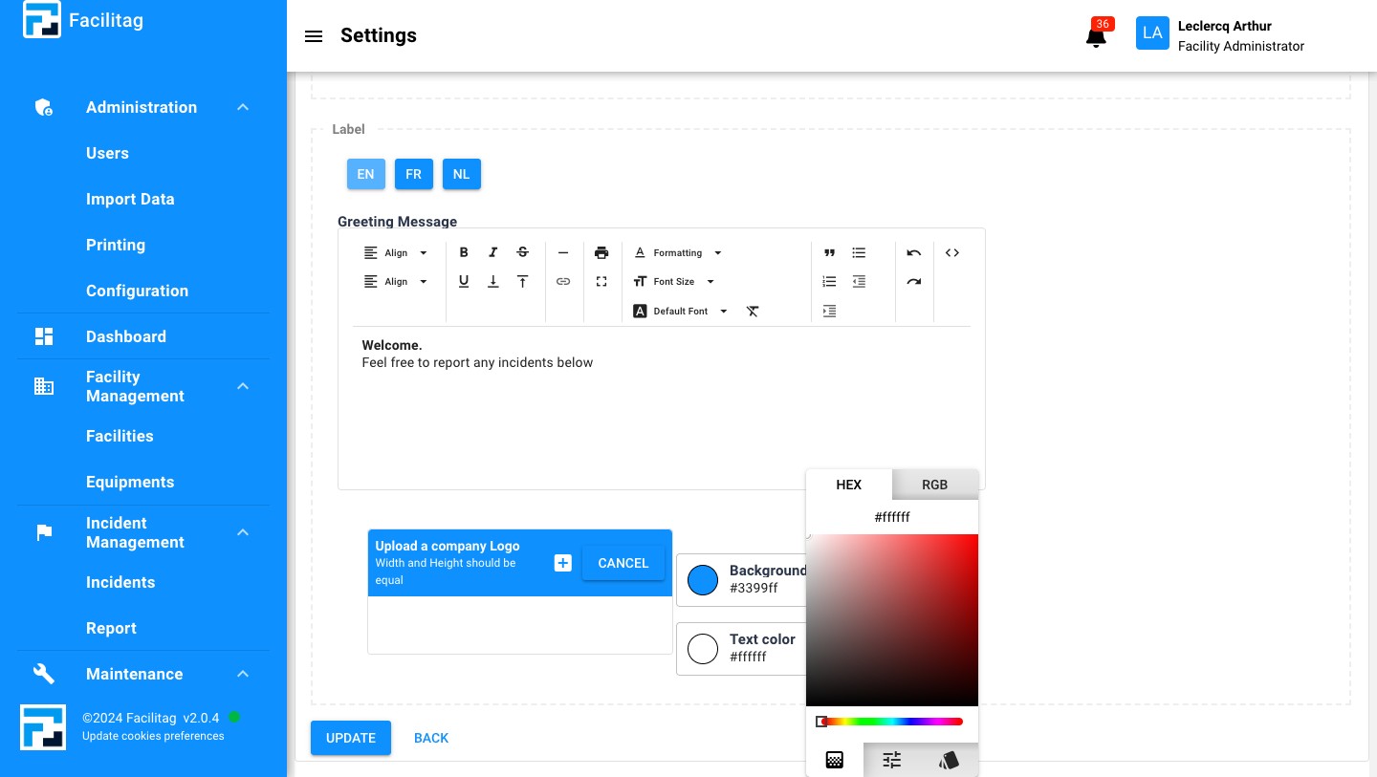Insert a hyperlink in the message
Screen dimensions: 1377x777
pos(563,281)
